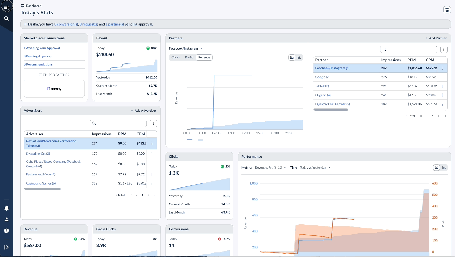This screenshot has width=455, height=257.
Task: Open the Time Today vs Yesterday dropdown
Action: click(315, 167)
